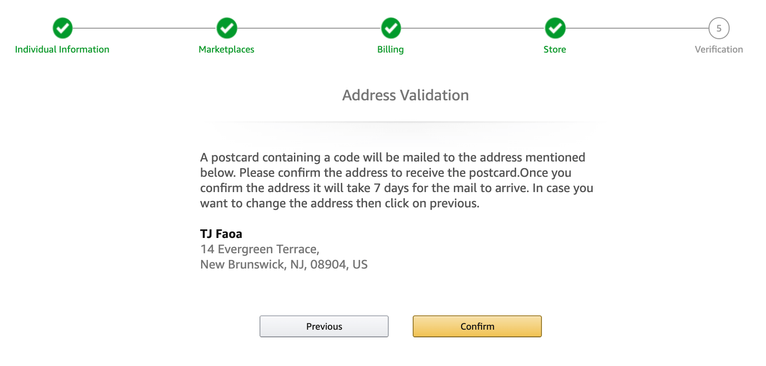Click the Verification step label
This screenshot has height=366, width=766.
tap(719, 49)
